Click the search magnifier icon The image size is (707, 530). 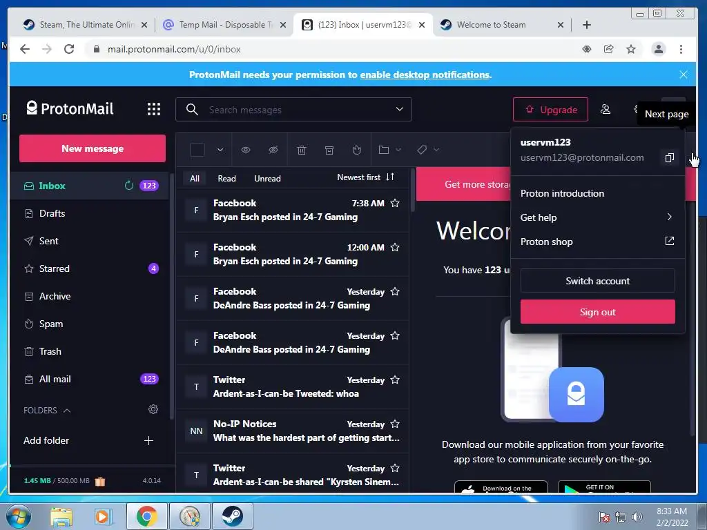[x=192, y=110]
